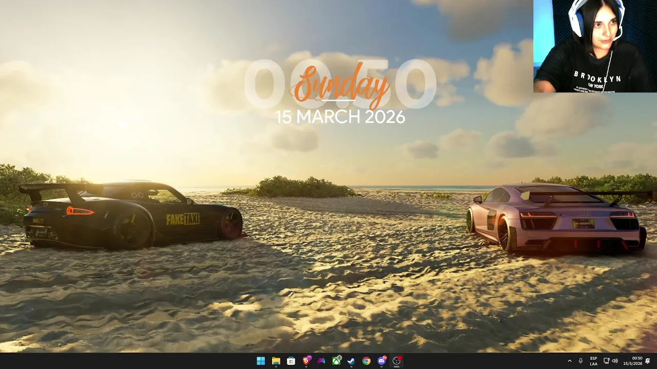This screenshot has height=369, width=657.
Task: Open the notification center bell
Action: [x=648, y=361]
